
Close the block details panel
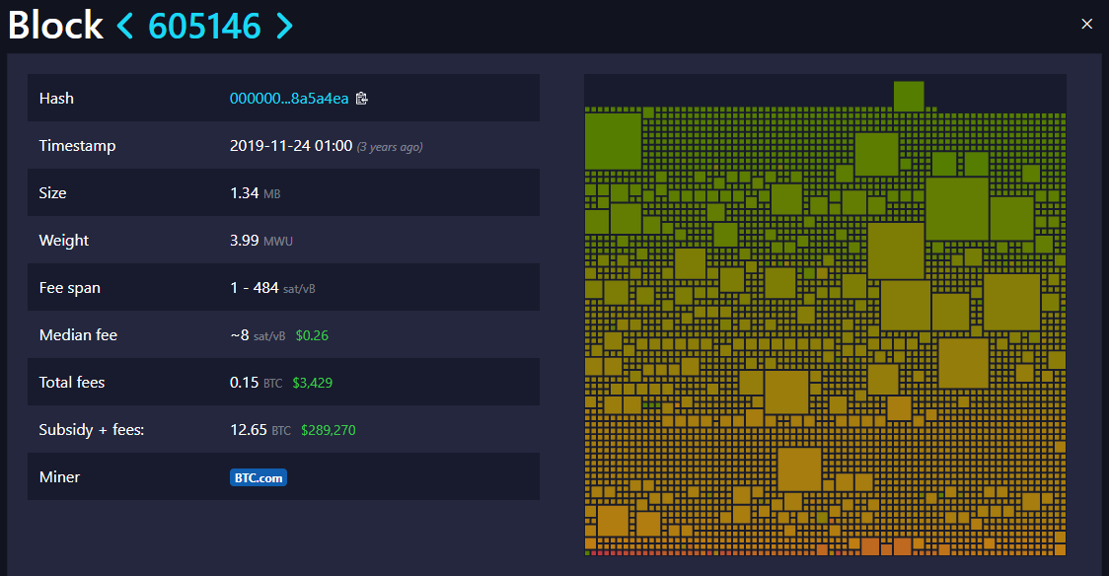tap(1086, 24)
